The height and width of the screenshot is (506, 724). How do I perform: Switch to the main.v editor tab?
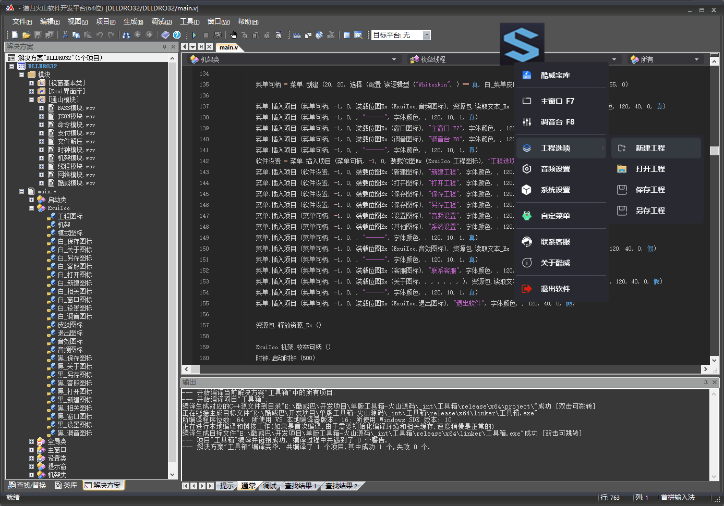point(228,47)
